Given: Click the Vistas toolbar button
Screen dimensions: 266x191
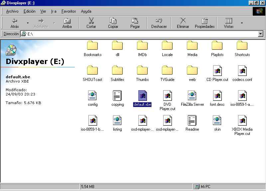Looking at the screenshot, I should click(229, 23).
